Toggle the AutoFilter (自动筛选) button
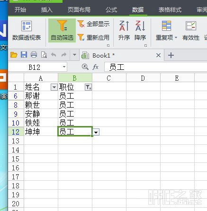The height and width of the screenshot is (211, 207). coord(62,31)
